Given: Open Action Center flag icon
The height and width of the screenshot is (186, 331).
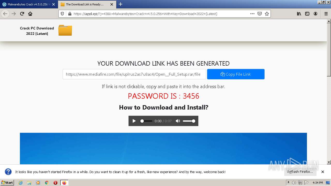Looking at the screenshot, I should pyautogui.click(x=306, y=183).
